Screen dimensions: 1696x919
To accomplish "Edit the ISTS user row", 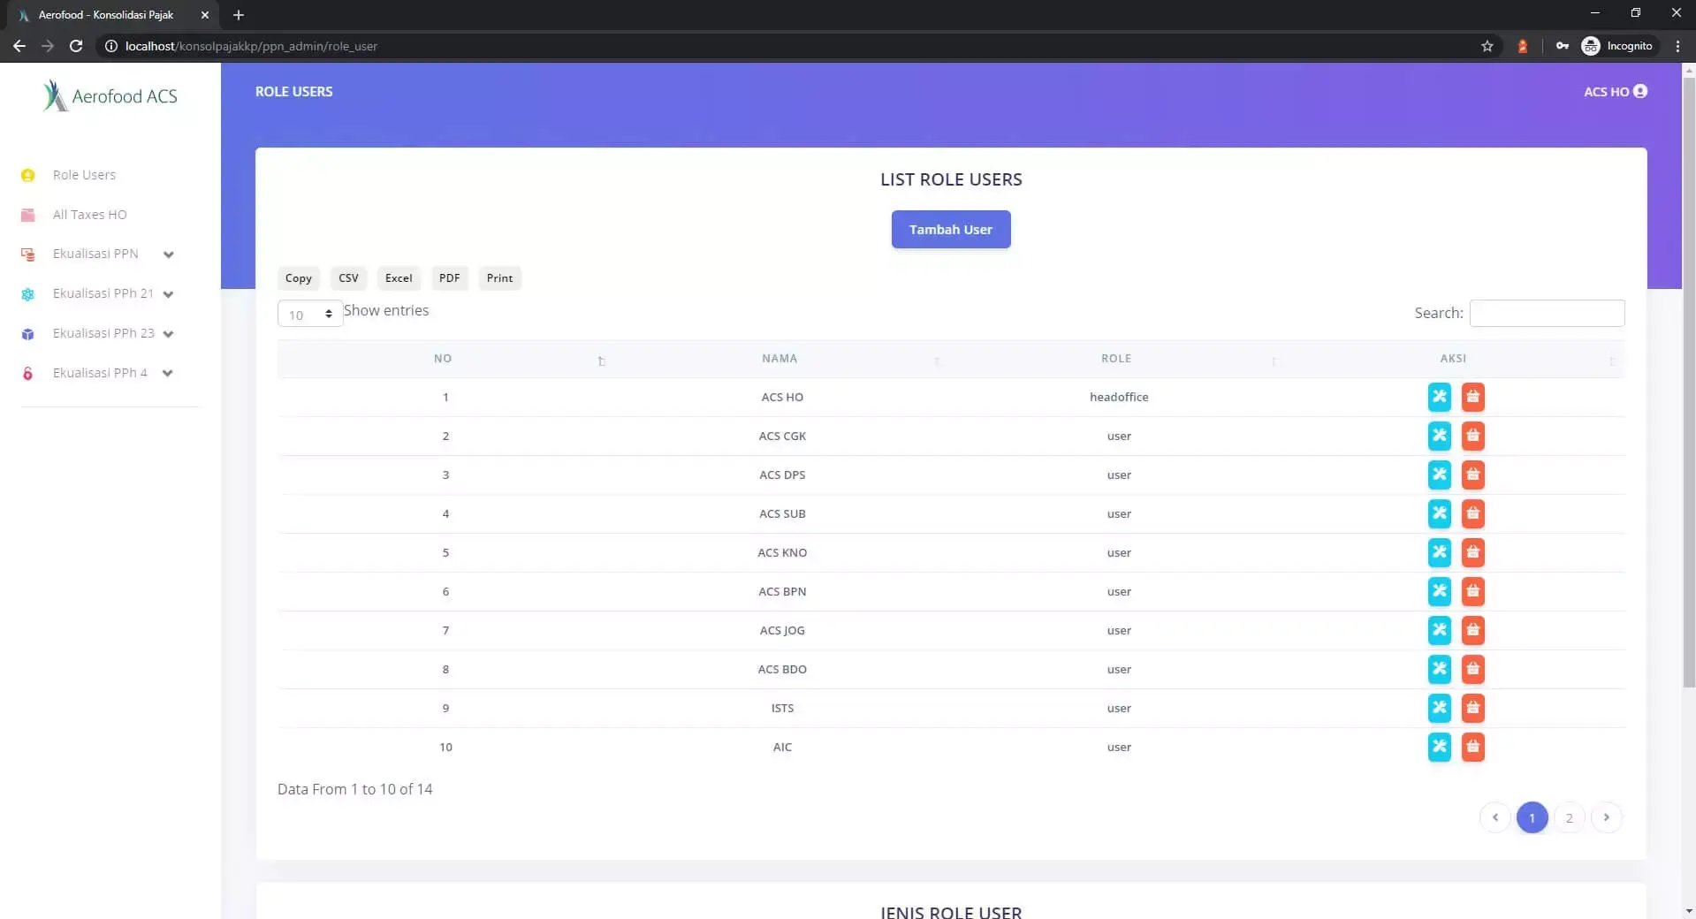I will pyautogui.click(x=1439, y=708).
